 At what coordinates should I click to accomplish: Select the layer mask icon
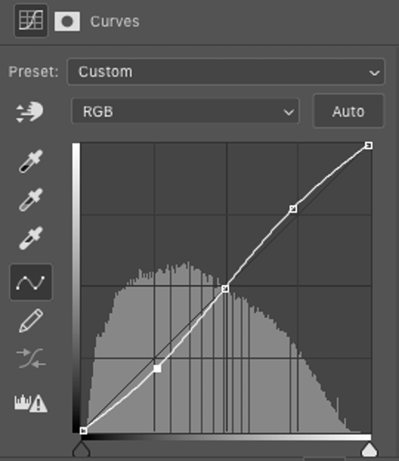tap(67, 21)
